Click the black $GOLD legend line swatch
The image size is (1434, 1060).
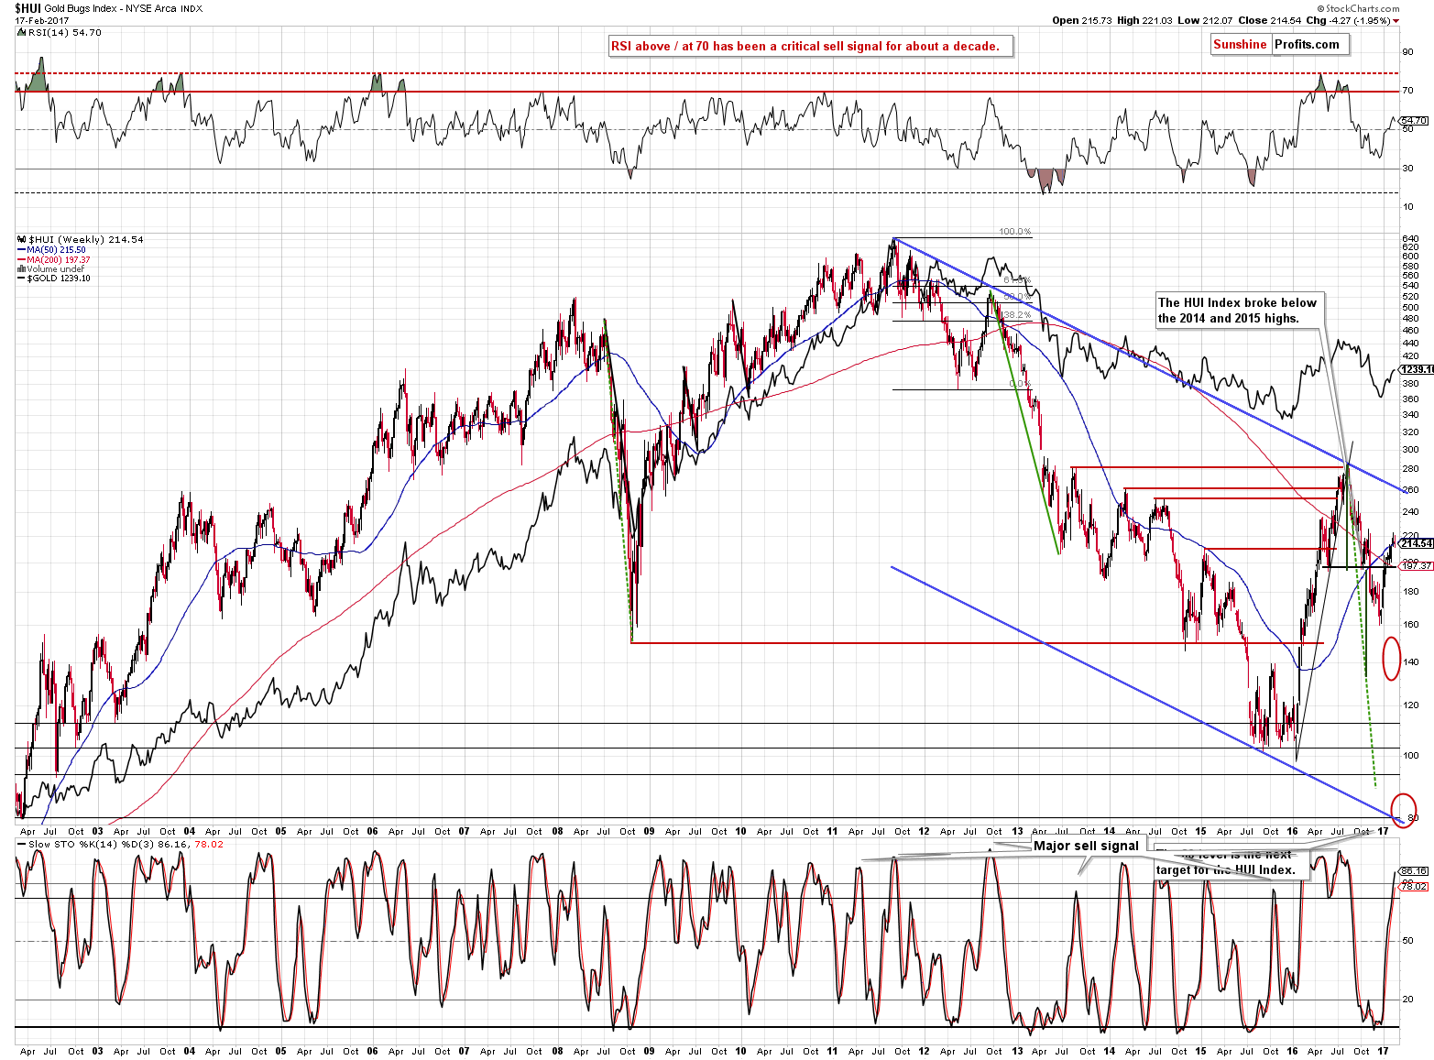pos(22,279)
